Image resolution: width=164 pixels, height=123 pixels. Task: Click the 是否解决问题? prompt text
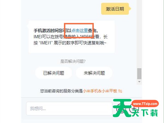tap(73, 61)
